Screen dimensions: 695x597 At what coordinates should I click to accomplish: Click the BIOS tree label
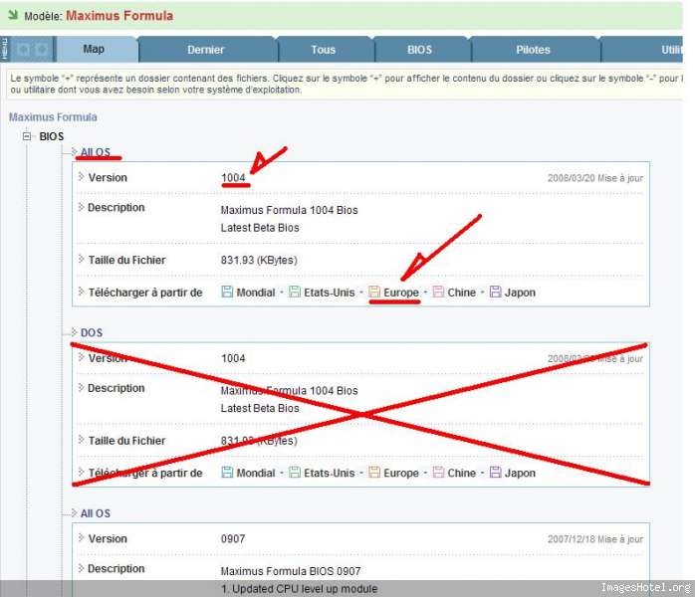coord(52,136)
